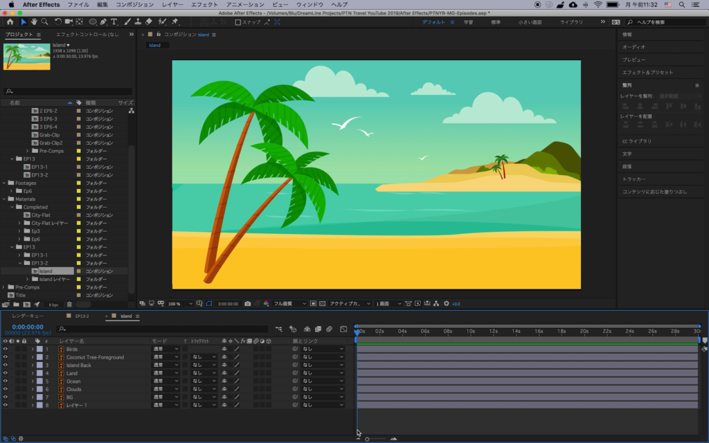The height and width of the screenshot is (443, 709).
Task: Take a snapshot with the camera icon
Action: point(247,303)
